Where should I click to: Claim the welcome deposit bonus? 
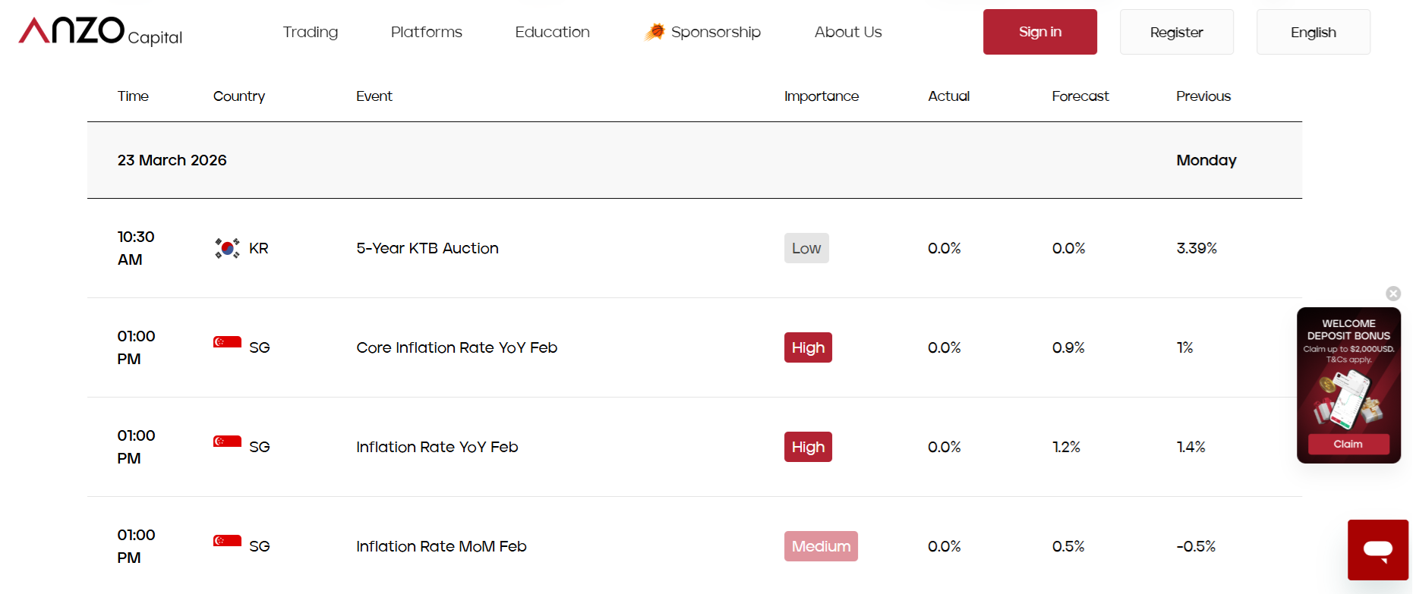(x=1348, y=444)
